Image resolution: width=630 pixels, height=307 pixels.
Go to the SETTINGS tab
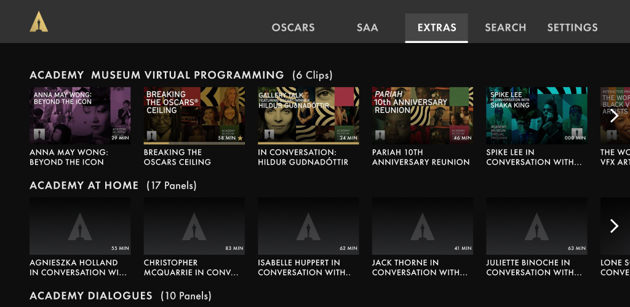tap(572, 28)
